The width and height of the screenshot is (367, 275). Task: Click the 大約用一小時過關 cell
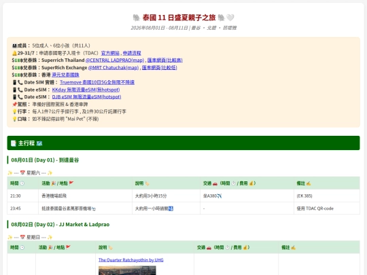166,208
